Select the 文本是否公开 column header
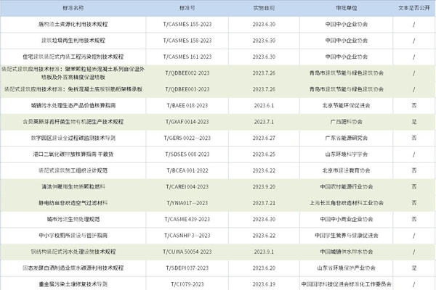The image size is (436, 290). click(414, 7)
